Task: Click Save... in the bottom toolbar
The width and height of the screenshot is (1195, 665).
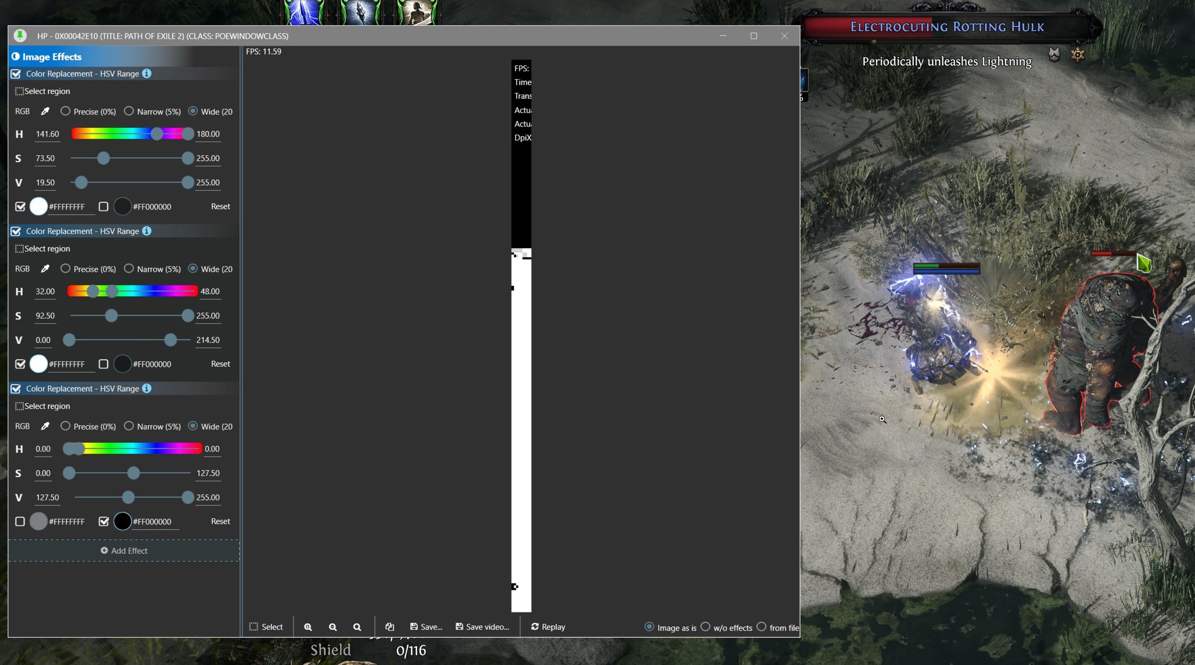Action: [426, 627]
